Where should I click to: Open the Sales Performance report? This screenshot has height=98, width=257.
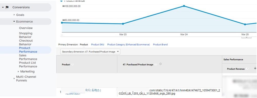(x=28, y=57)
